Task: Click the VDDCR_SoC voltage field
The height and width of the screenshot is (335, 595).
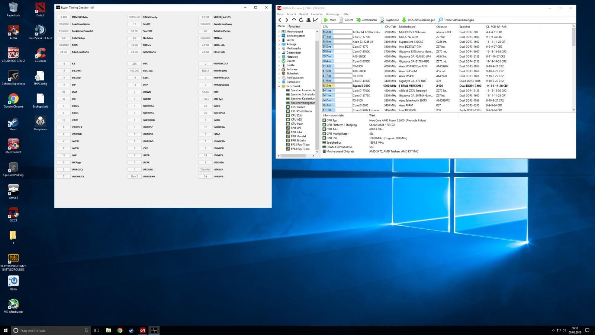Action: tap(205, 17)
